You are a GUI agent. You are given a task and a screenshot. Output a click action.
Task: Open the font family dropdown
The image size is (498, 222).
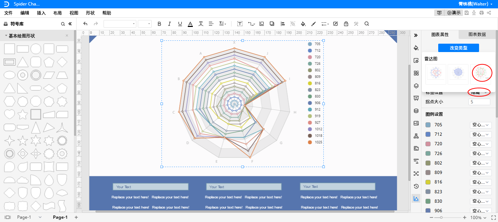120,24
